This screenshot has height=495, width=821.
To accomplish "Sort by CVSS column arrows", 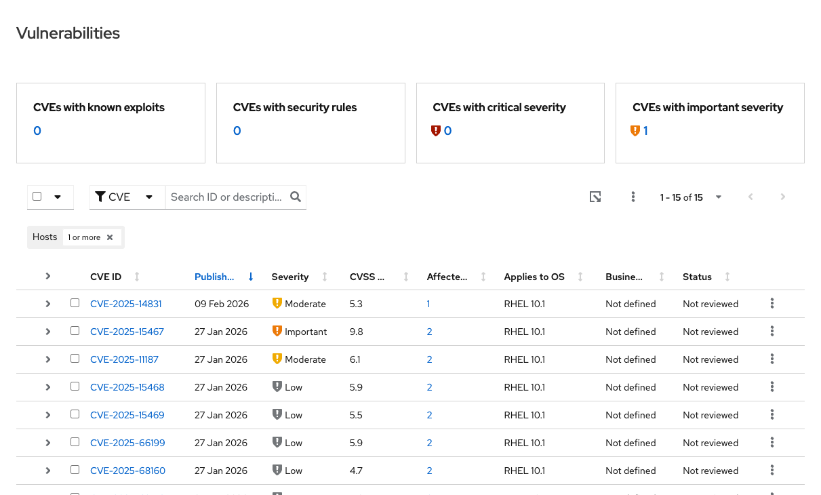I will pyautogui.click(x=406, y=277).
